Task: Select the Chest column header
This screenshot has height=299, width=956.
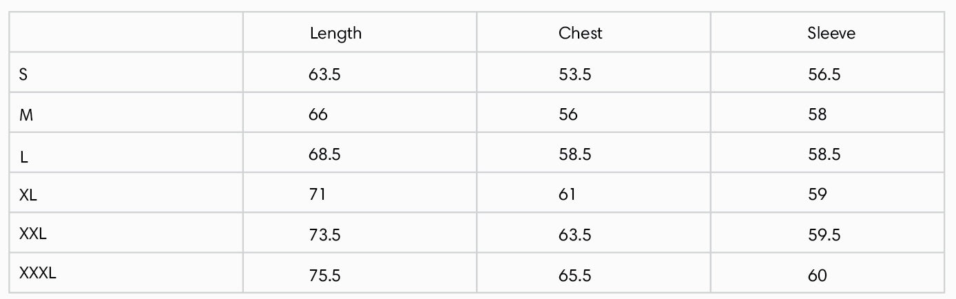Action: click(x=581, y=32)
